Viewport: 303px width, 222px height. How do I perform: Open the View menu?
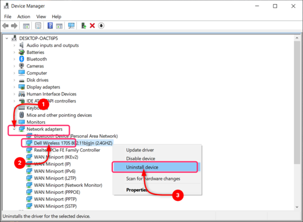41,17
